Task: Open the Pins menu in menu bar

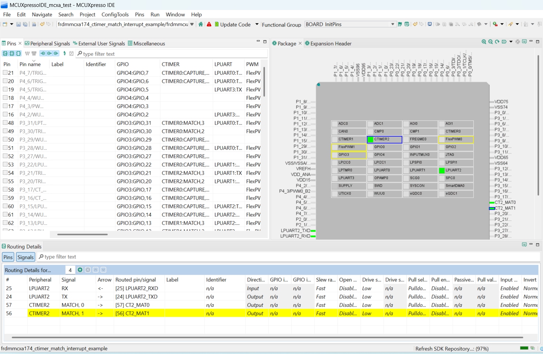Action: [140, 14]
